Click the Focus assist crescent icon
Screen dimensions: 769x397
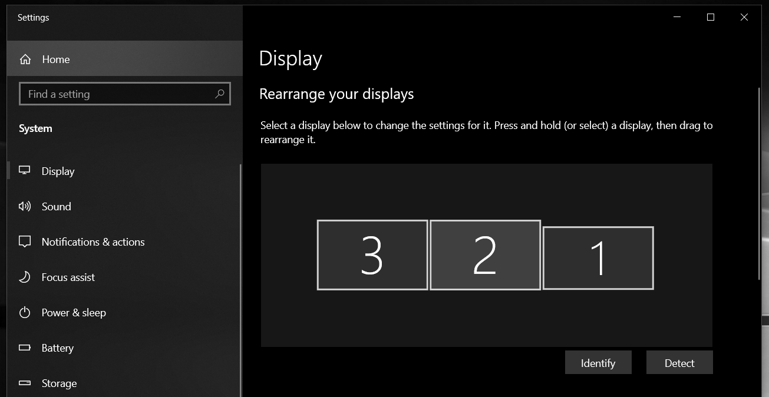pos(24,277)
